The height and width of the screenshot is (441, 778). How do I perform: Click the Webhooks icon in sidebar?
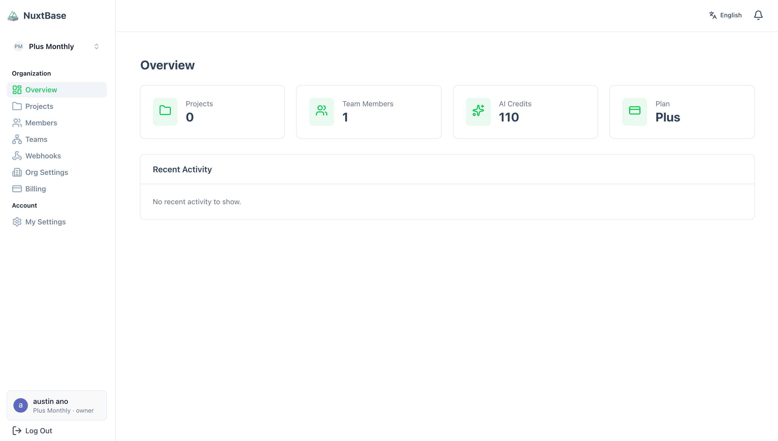tap(17, 155)
